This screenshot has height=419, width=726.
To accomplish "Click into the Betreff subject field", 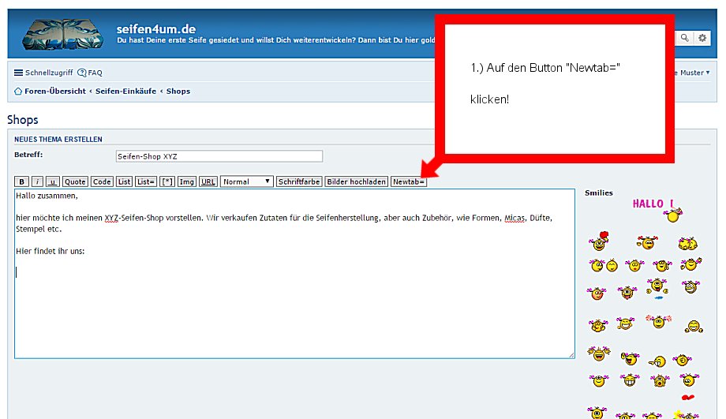I will 219,156.
